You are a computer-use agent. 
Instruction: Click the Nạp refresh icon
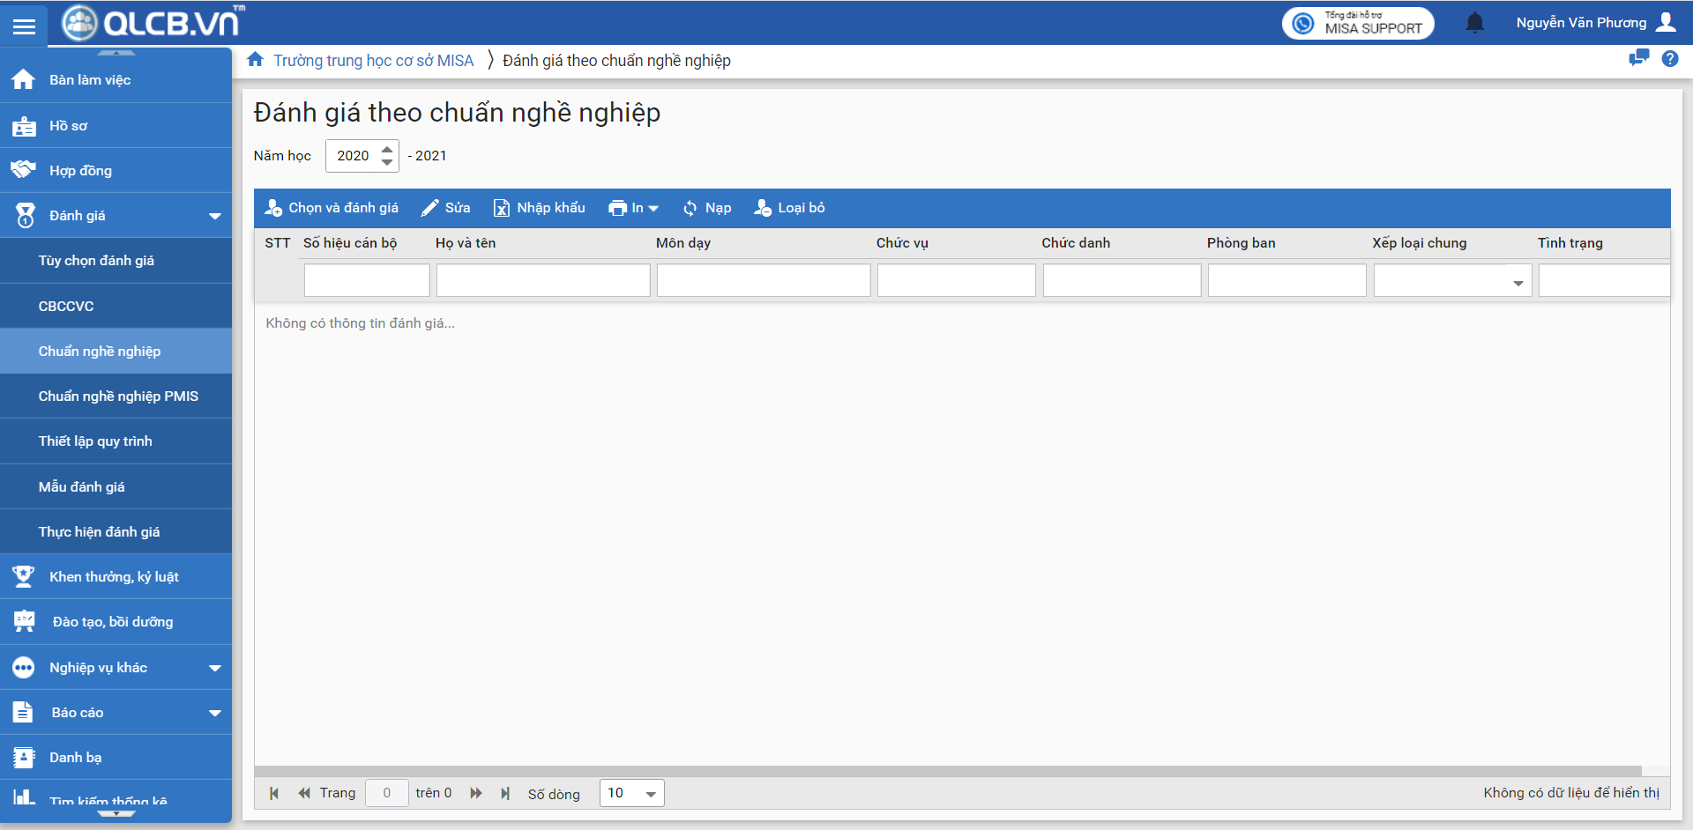[x=690, y=209]
